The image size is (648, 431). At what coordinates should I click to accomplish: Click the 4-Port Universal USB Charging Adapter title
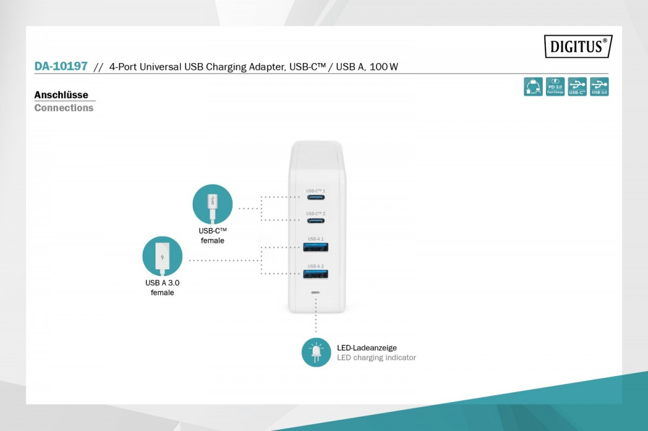pyautogui.click(x=253, y=67)
